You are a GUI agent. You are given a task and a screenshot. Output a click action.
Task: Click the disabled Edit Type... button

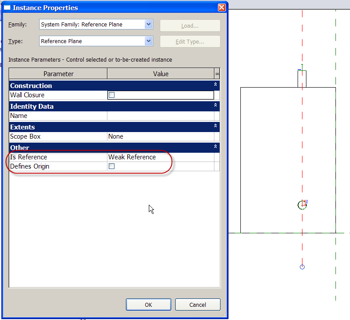point(190,41)
